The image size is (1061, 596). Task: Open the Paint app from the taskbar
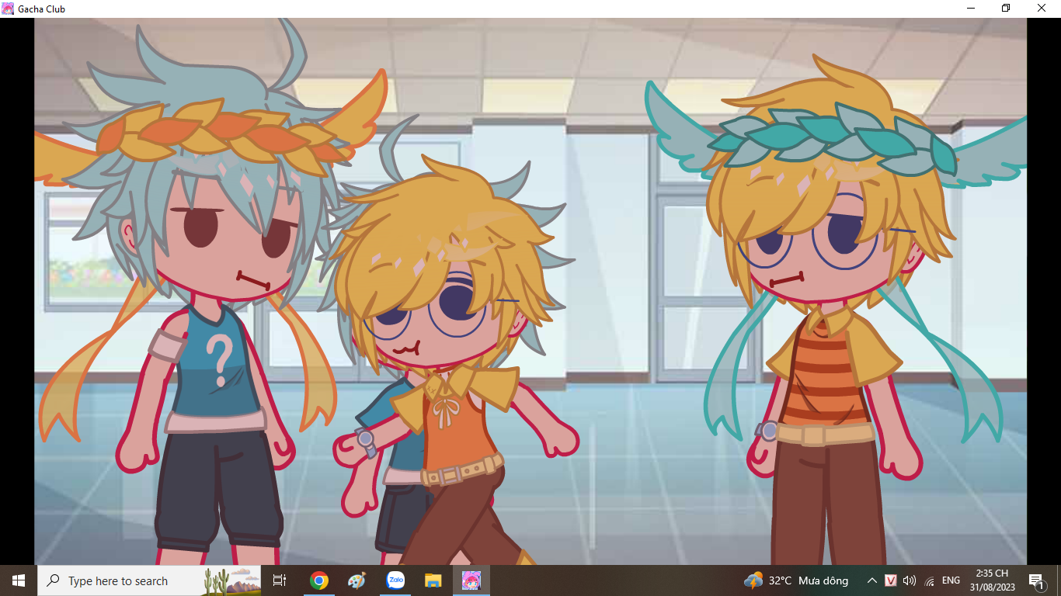[x=357, y=580]
